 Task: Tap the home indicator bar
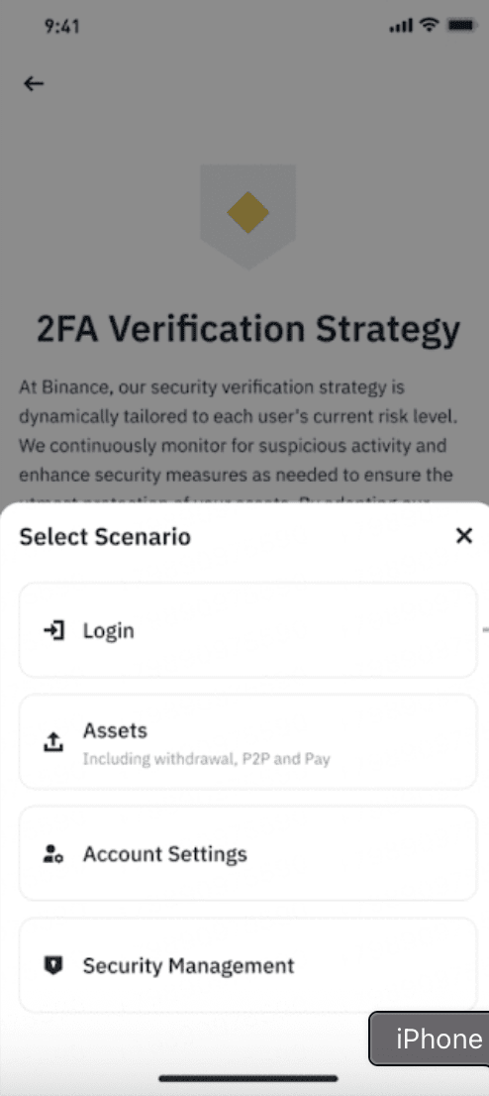248,1078
